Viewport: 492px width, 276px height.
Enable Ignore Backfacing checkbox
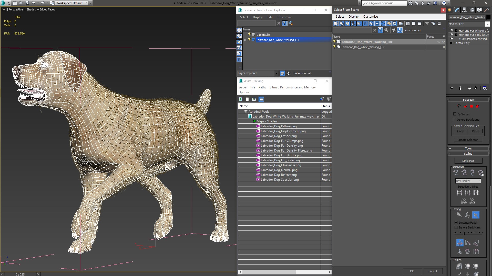click(455, 120)
